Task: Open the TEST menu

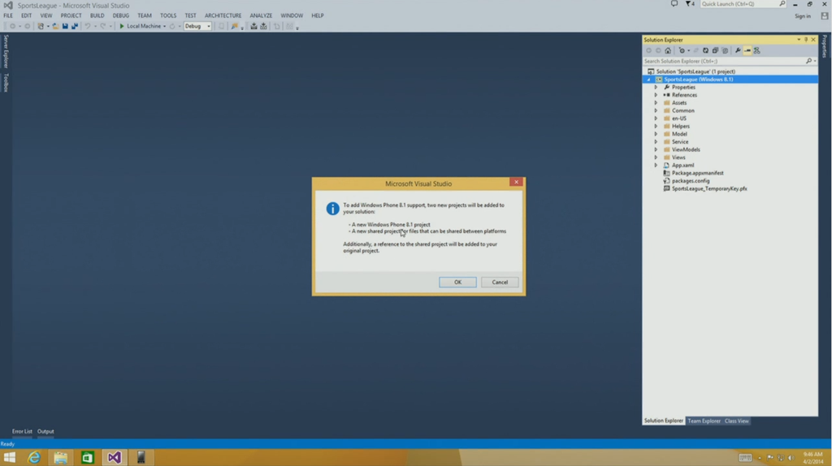Action: tap(190, 15)
